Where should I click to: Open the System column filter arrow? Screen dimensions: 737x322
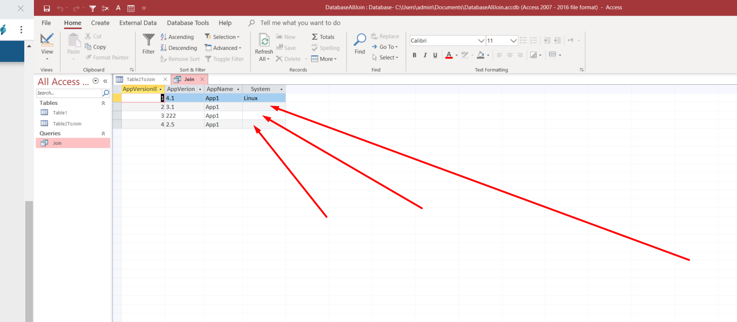tap(281, 89)
